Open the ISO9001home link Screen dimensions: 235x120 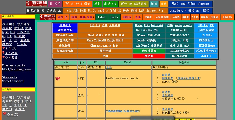(x=207, y=46)
